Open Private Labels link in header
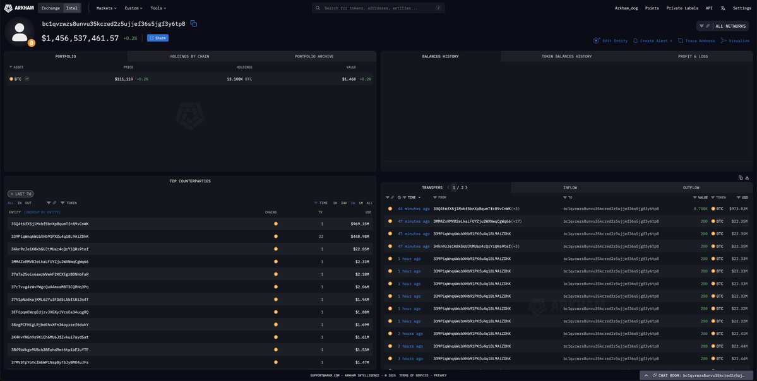Image resolution: width=757 pixels, height=381 pixels. click(x=682, y=8)
